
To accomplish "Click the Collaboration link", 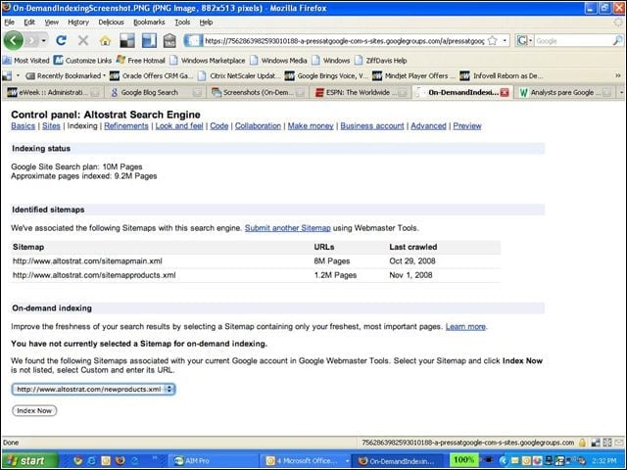I will 258,126.
